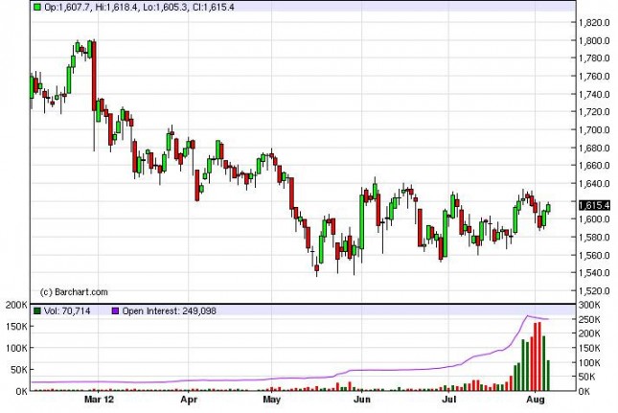618x413 pixels.
Task: Click the 1,760.0 price axis label
Action: (x=594, y=76)
